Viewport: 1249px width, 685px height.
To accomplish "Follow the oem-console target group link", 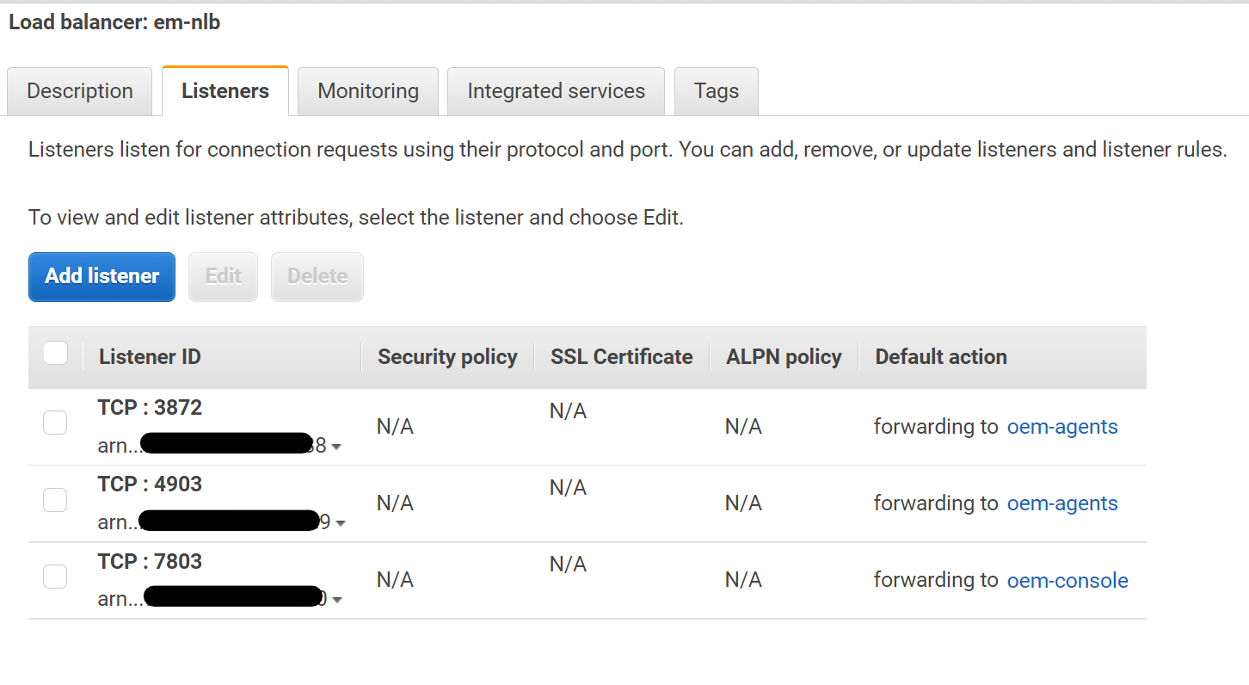I will point(1067,581).
